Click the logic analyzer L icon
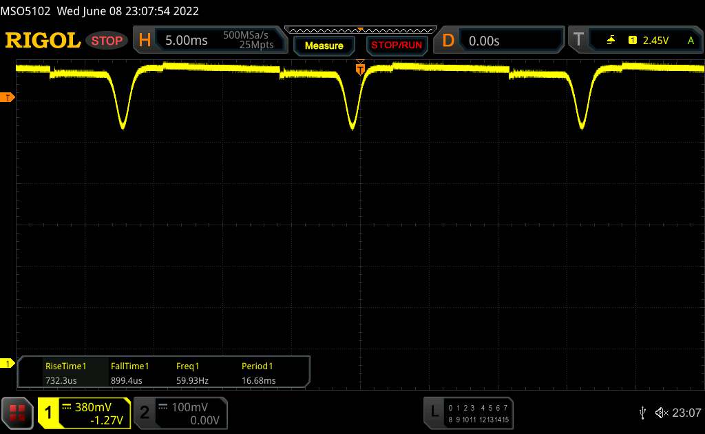 [x=434, y=412]
